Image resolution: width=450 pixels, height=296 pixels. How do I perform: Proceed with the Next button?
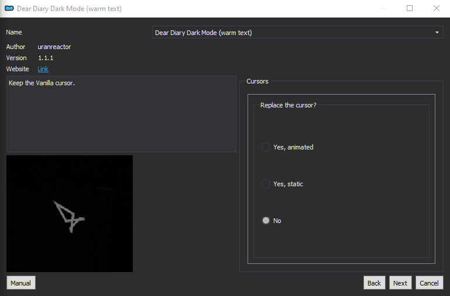pos(400,283)
